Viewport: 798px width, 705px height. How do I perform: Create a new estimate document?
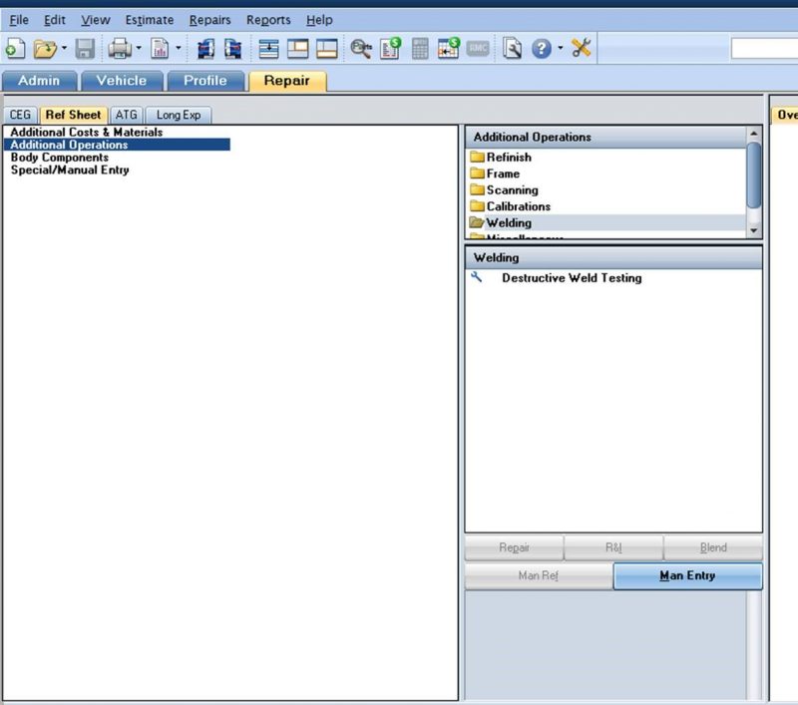[15, 48]
